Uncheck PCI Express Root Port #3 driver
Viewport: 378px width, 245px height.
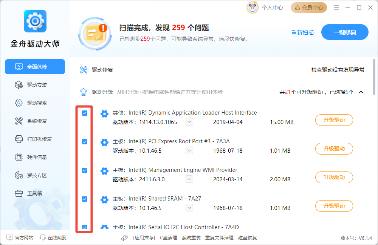[x=85, y=142]
